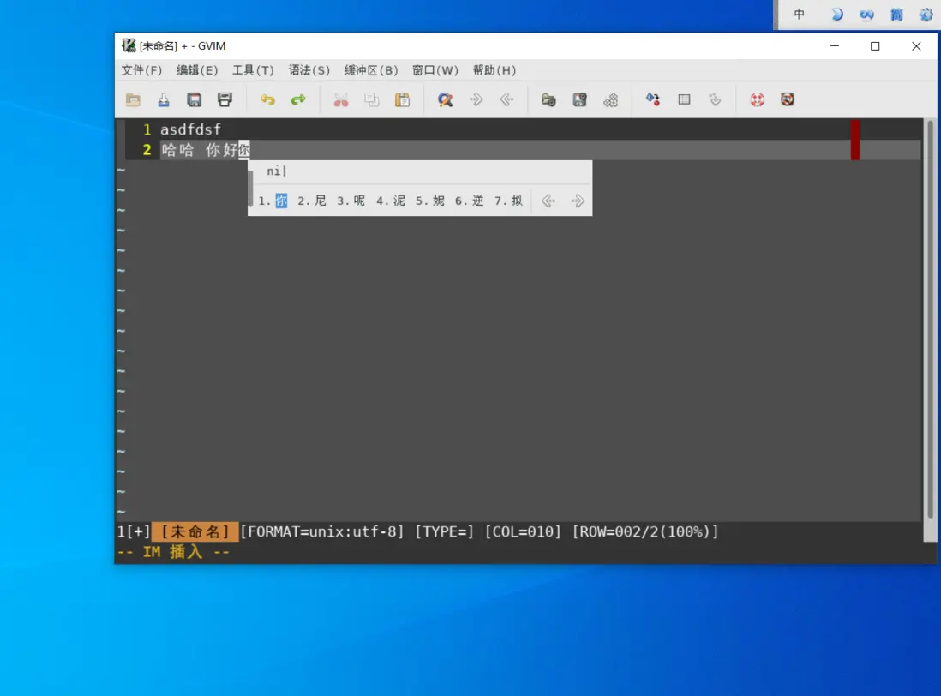Click the [TYPE=] status entry
The width and height of the screenshot is (941, 696).
pyautogui.click(x=445, y=531)
